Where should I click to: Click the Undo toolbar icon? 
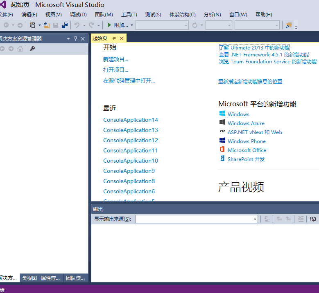pyautogui.click(x=77, y=25)
